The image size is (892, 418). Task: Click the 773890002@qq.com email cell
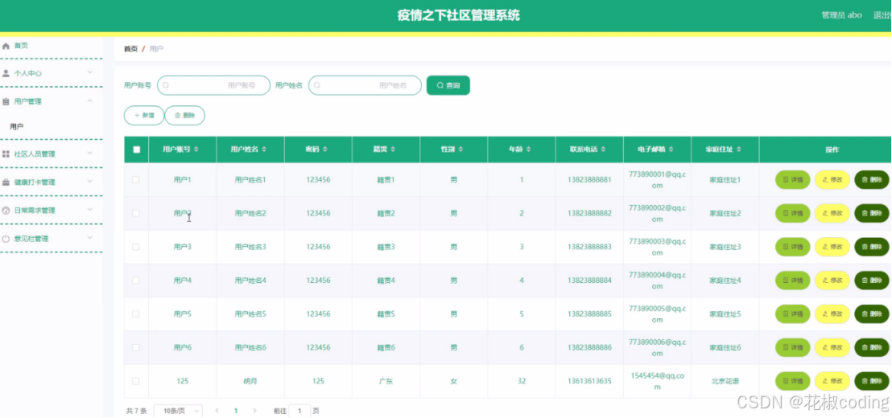pyautogui.click(x=657, y=213)
